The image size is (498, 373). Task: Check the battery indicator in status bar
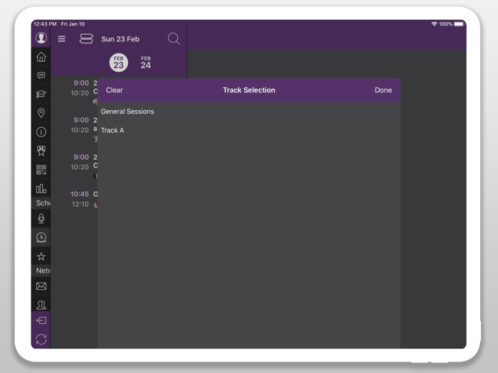pyautogui.click(x=459, y=24)
